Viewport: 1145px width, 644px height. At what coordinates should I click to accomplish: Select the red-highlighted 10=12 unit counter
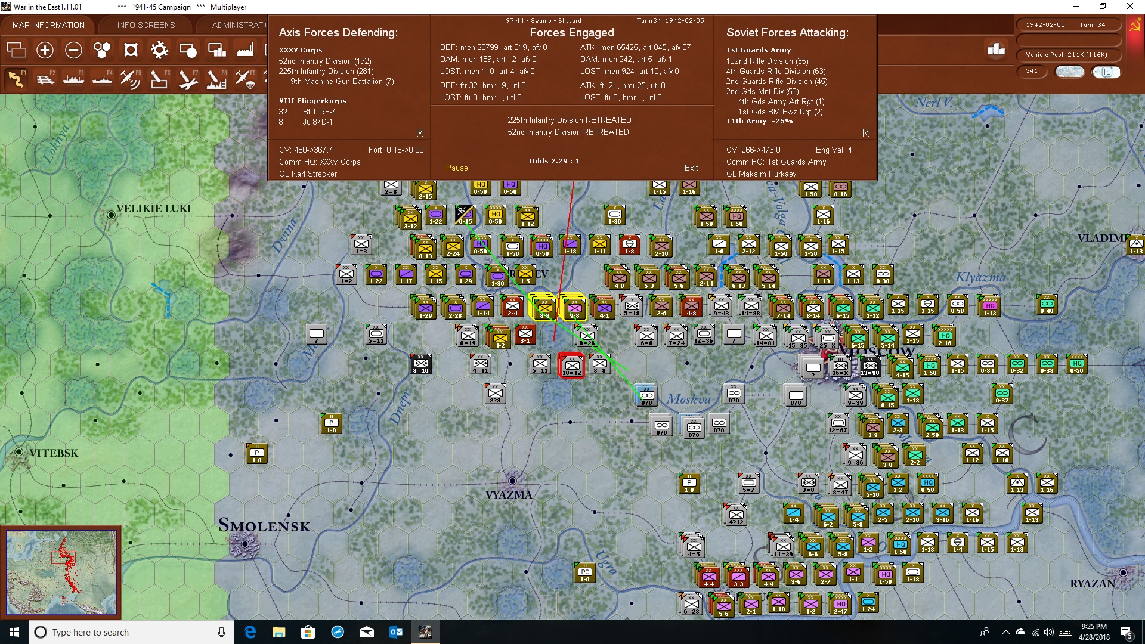(x=572, y=365)
